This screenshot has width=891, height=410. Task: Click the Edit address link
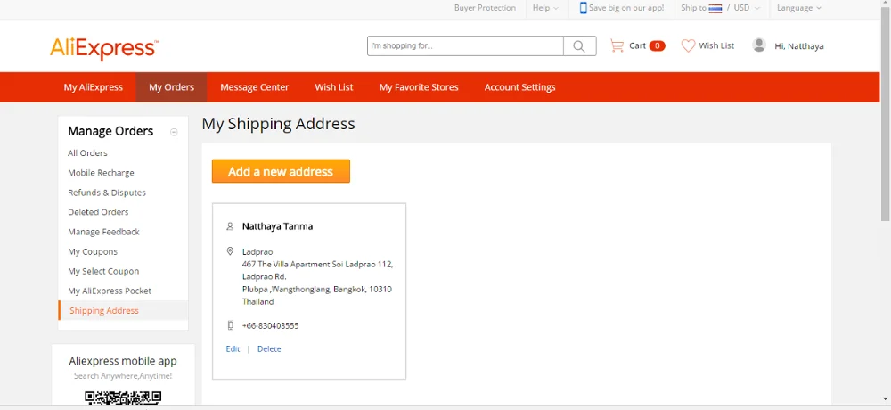pos(233,349)
